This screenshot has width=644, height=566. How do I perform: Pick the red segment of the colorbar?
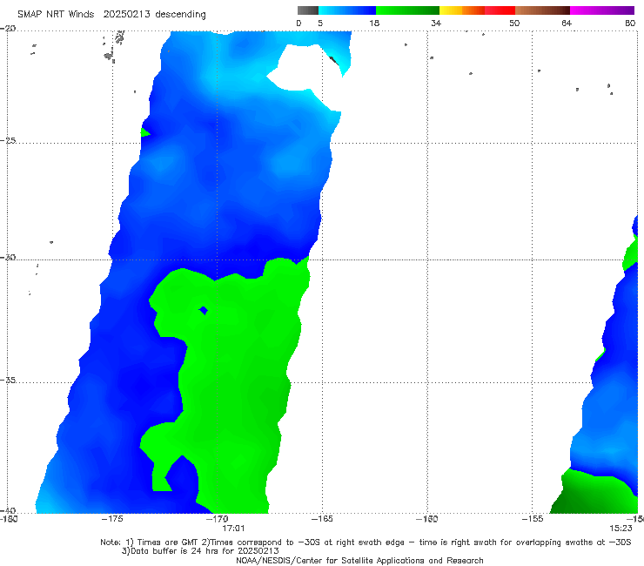pyautogui.click(x=500, y=10)
